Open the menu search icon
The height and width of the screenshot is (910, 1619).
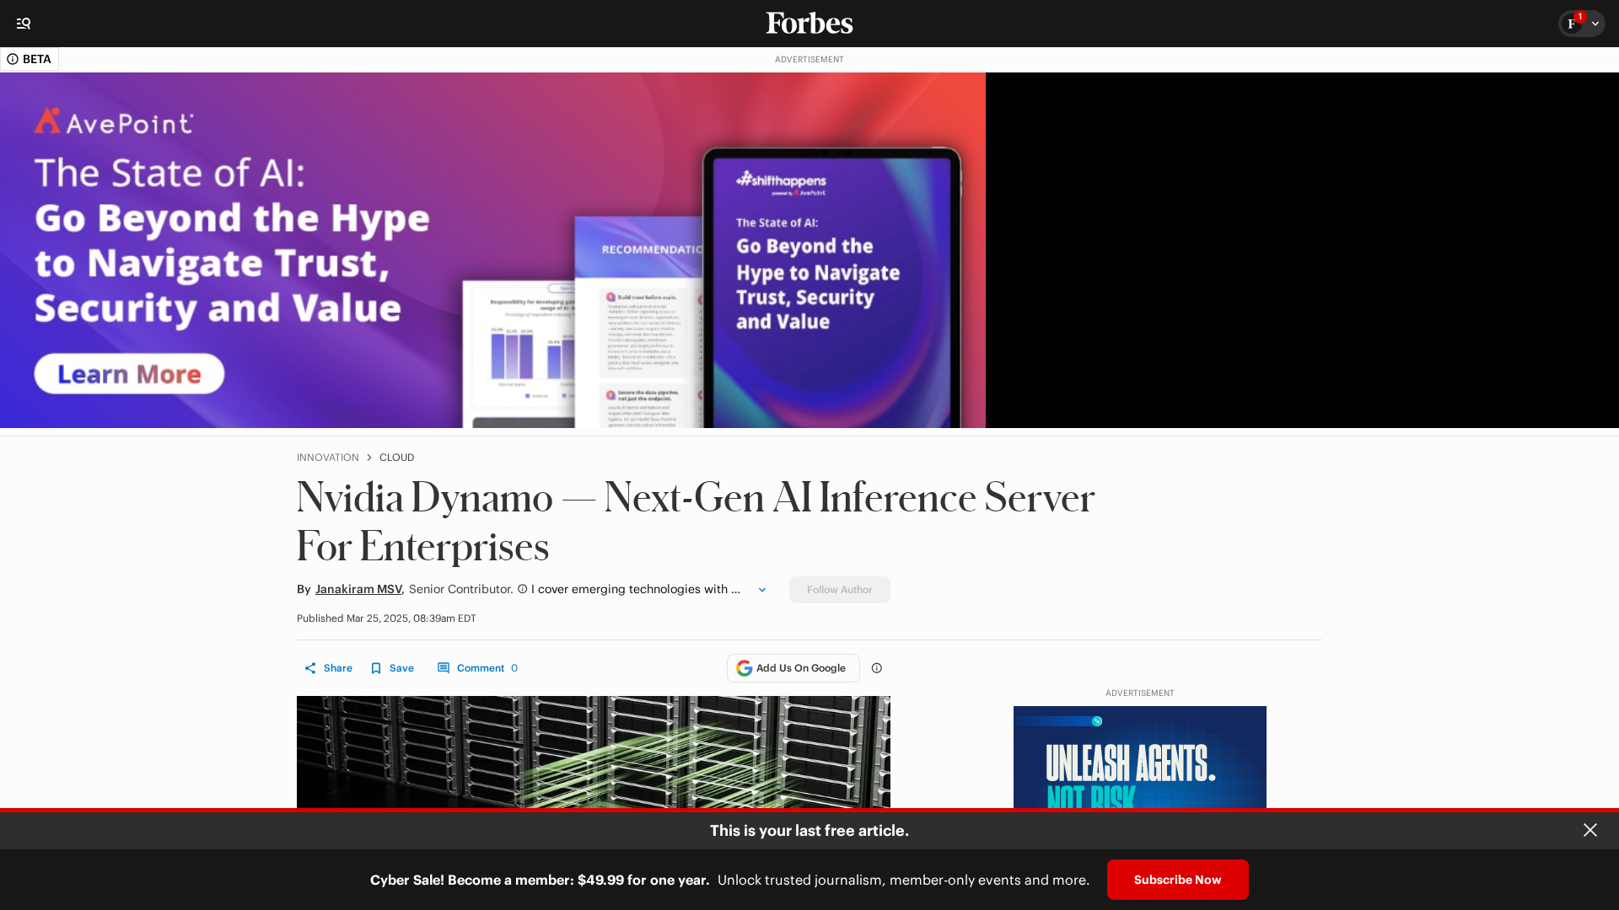click(x=24, y=24)
